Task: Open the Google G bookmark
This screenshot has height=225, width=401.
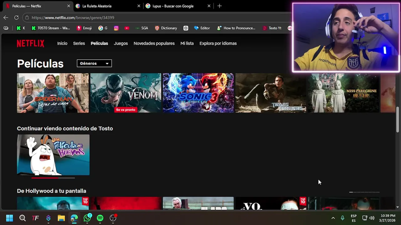Action: [x=103, y=28]
